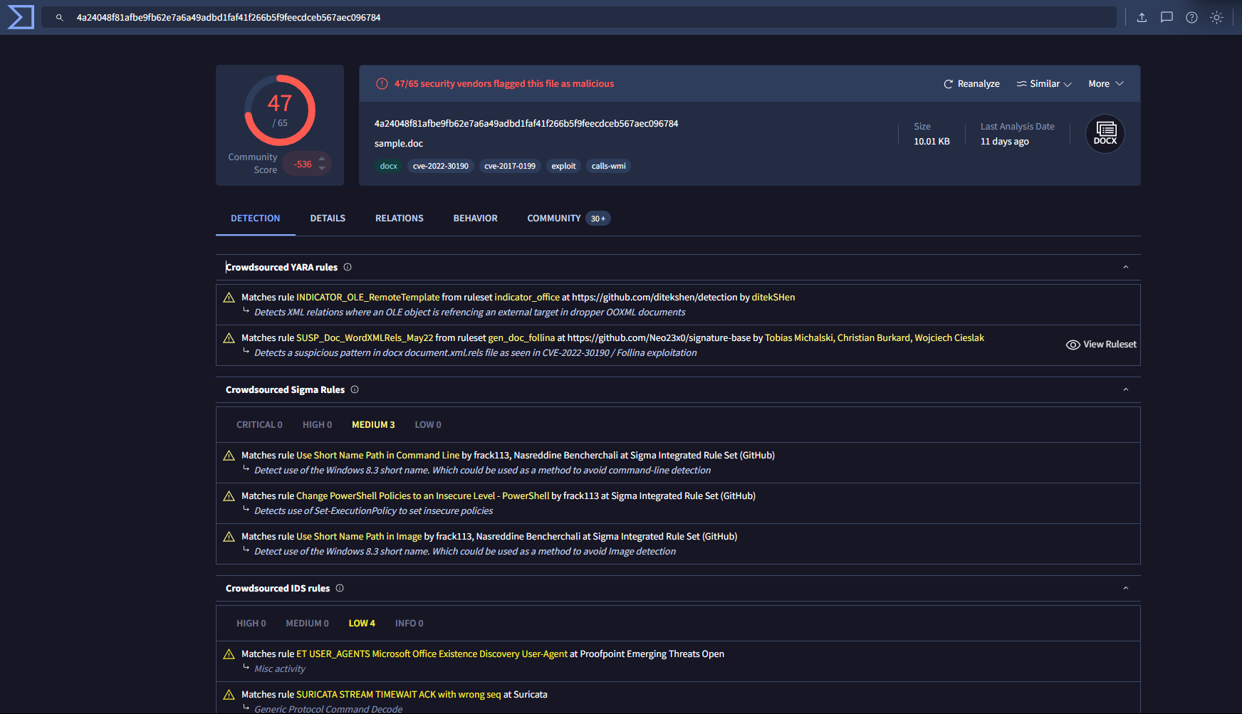Click the warning icon for SUSP_Doc_WordXMLRels_May22 rule
The height and width of the screenshot is (714, 1242).
(x=229, y=338)
